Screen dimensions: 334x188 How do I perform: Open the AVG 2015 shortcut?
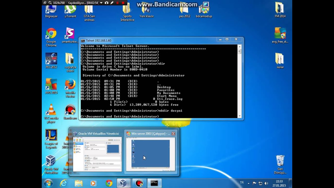pyautogui.click(x=51, y=86)
